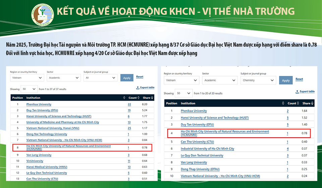Change left panel Showing 50 results dropdown
The height and width of the screenshot is (188, 322).
point(29,89)
